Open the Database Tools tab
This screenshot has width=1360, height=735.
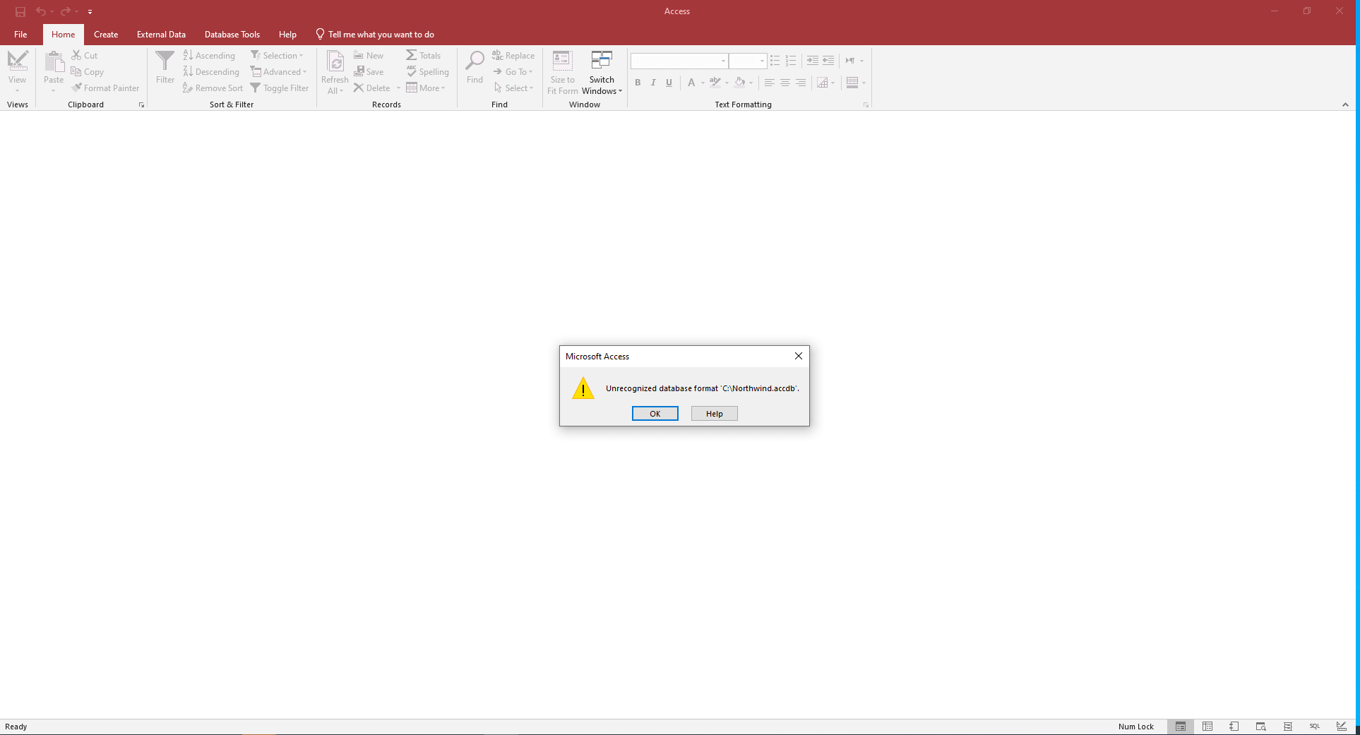click(x=232, y=34)
